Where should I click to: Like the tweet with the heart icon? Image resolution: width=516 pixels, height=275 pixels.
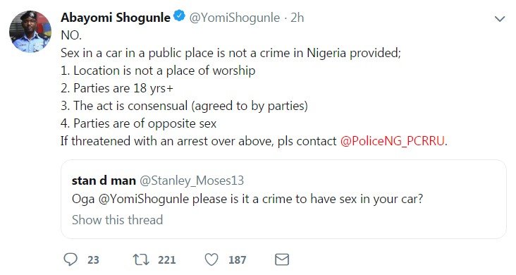[211, 259]
